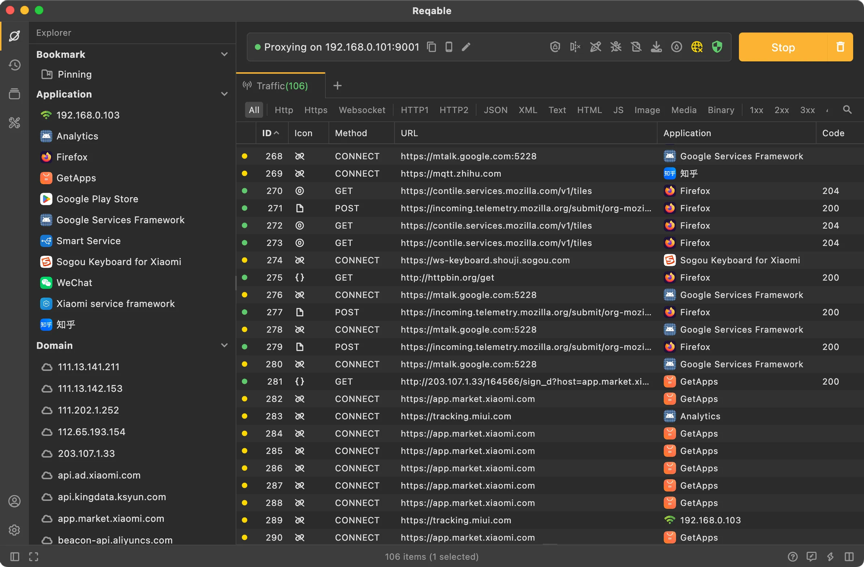Add a new traffic tab with plus
This screenshot has width=864, height=567.
point(338,86)
